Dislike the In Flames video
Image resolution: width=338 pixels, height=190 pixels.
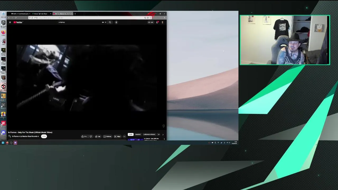pyautogui.click(x=91, y=136)
